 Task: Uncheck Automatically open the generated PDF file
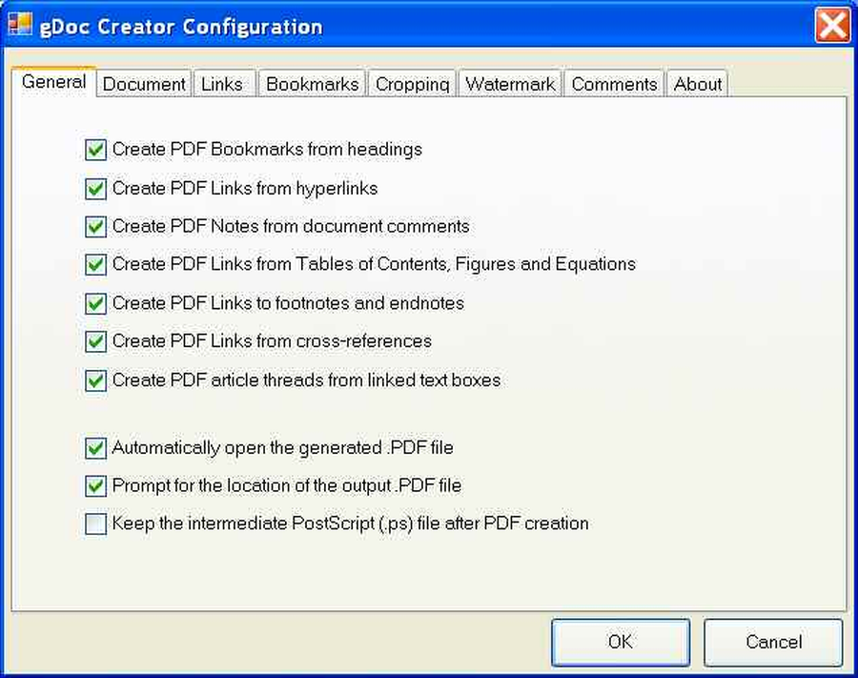click(x=95, y=448)
